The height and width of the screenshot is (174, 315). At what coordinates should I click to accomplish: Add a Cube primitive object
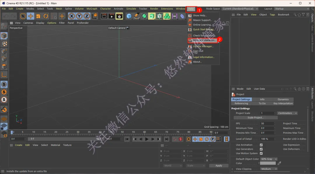[129, 16]
